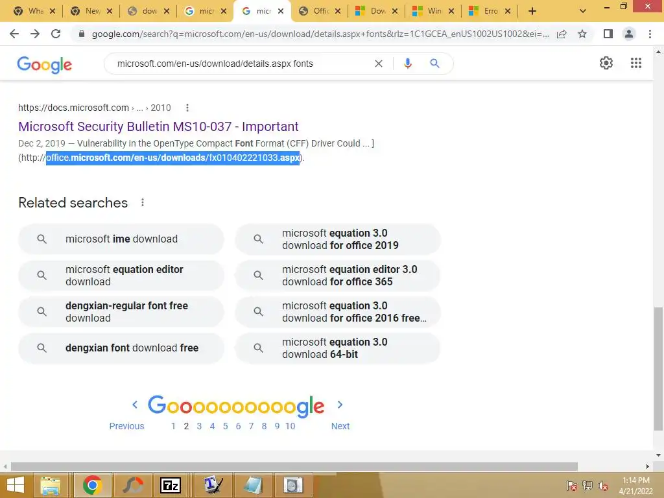
Task: Go to the Next results page
Action: pos(340,426)
